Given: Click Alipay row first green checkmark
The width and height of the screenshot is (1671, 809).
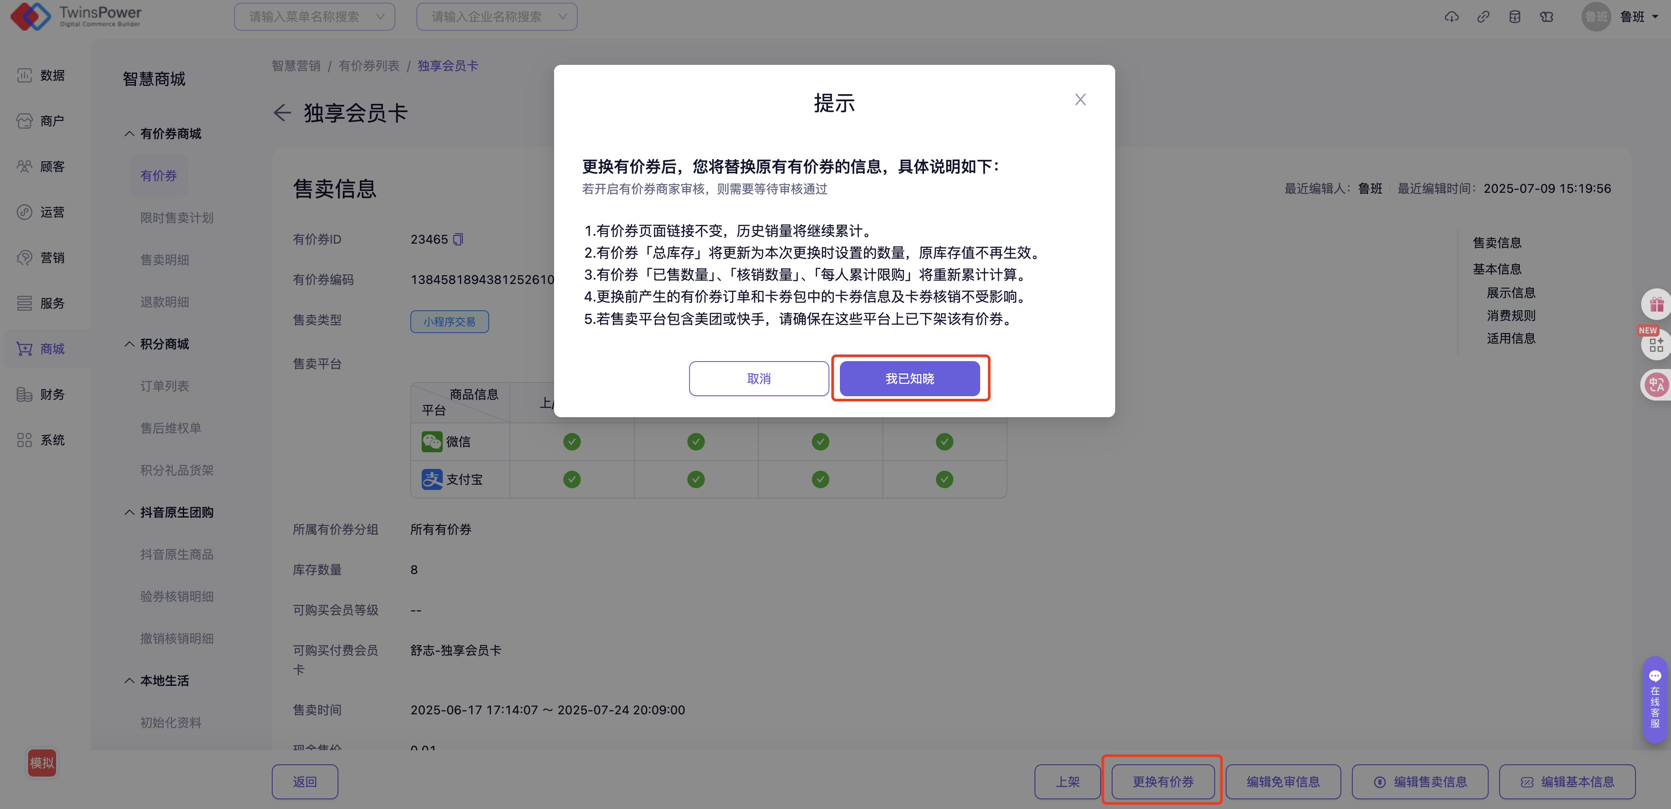Looking at the screenshot, I should [x=572, y=479].
